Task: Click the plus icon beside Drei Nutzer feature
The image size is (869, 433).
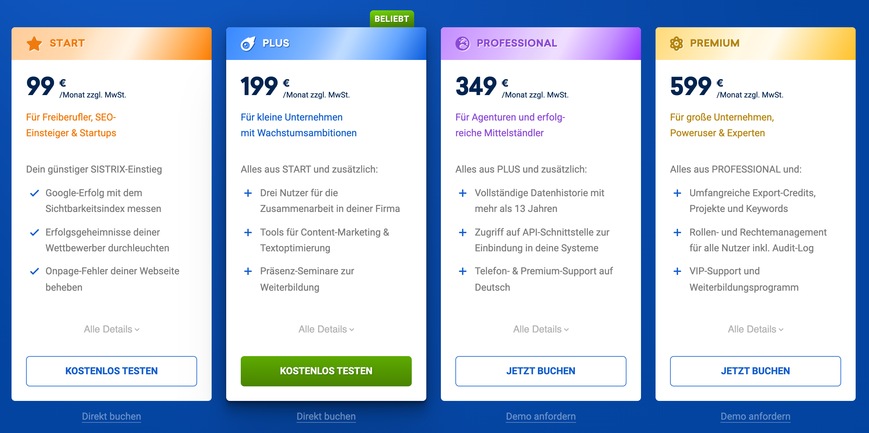Action: tap(248, 193)
